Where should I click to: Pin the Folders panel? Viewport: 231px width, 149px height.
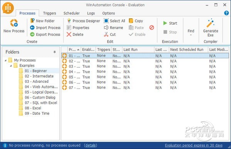55,52
